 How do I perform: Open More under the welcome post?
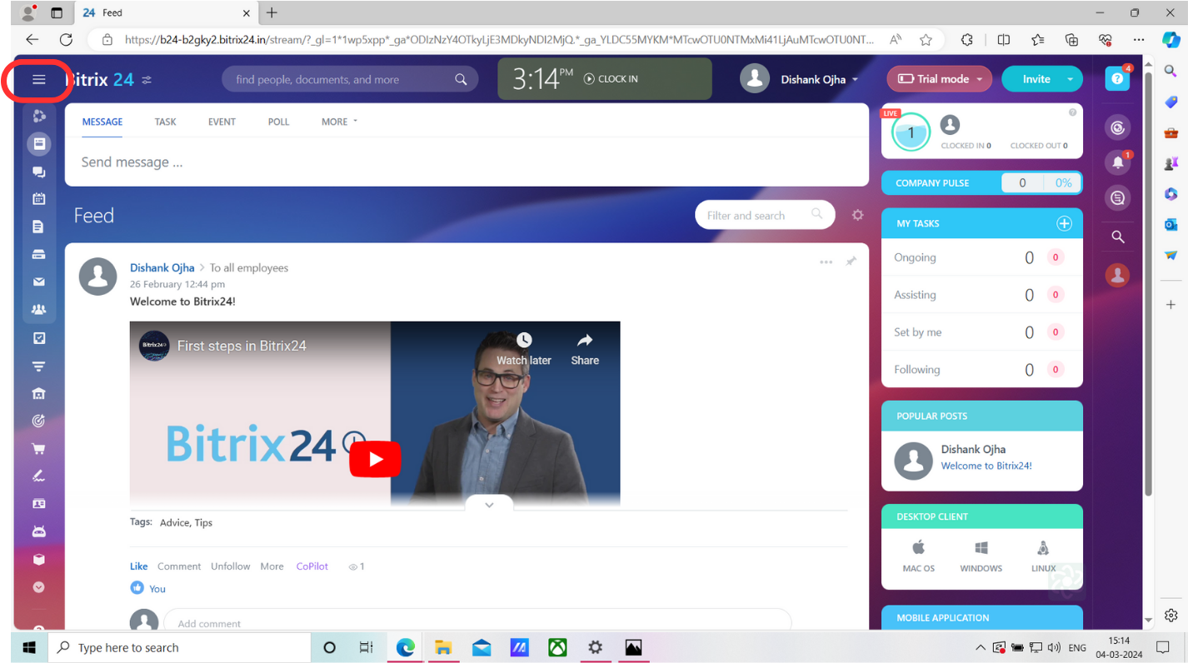coord(272,566)
